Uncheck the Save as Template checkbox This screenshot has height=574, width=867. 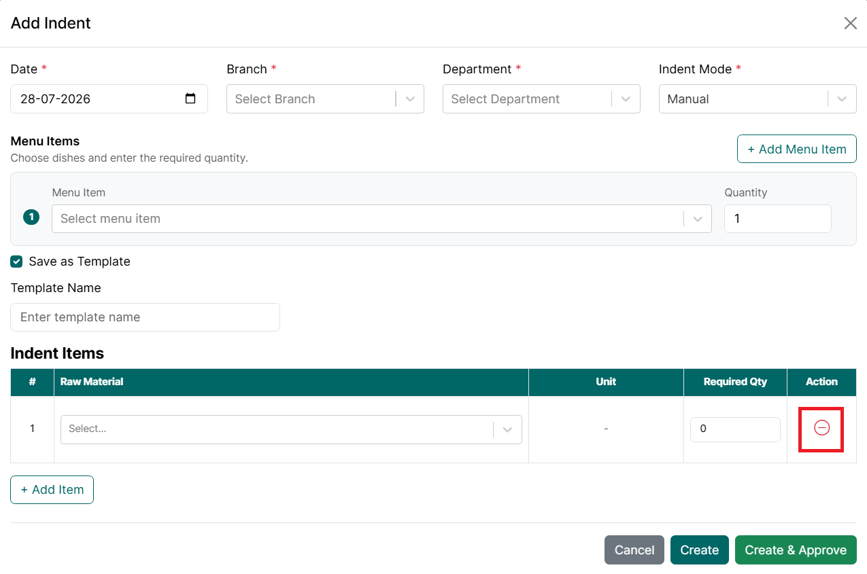[x=17, y=262]
